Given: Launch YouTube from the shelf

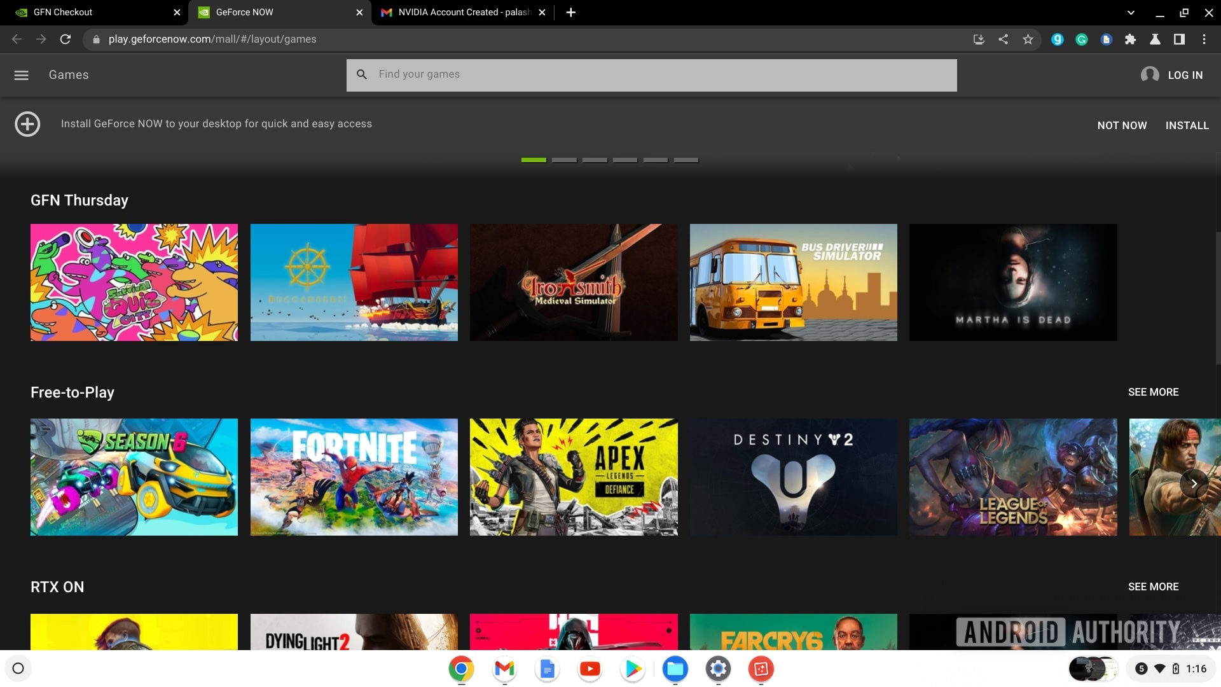Looking at the screenshot, I should click(x=590, y=669).
